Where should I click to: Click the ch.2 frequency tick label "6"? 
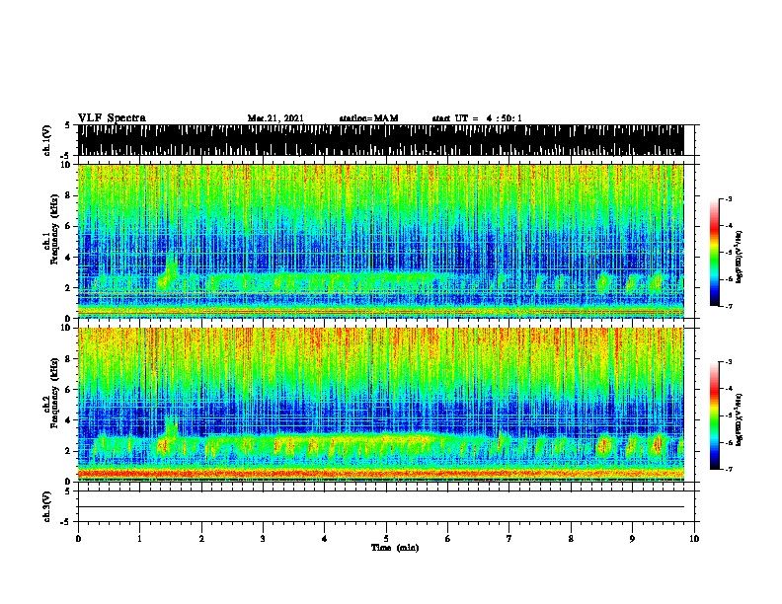70,390
